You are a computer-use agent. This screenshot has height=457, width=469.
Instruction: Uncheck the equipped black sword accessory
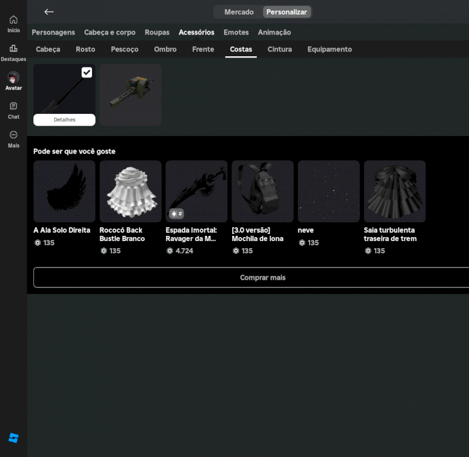(87, 72)
